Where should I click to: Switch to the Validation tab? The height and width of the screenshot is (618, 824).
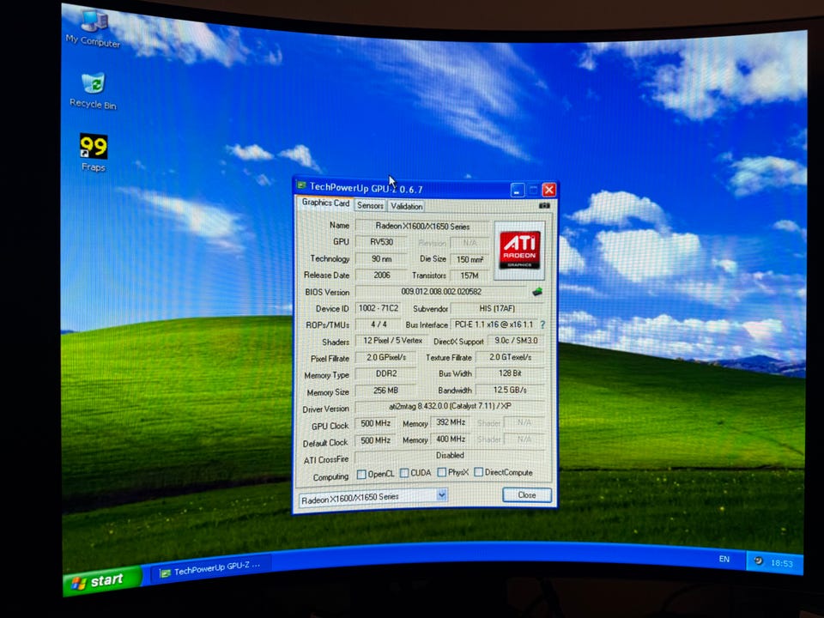(x=406, y=206)
